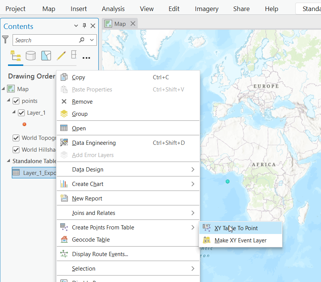This screenshot has width=321, height=282.
Task: Click the search magnifier icon
Action: [82, 40]
